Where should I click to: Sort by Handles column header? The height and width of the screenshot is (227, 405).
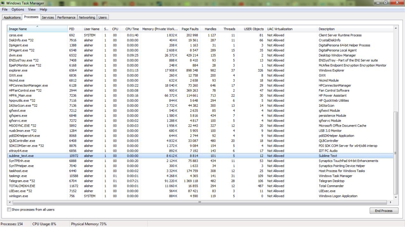(x=209, y=29)
